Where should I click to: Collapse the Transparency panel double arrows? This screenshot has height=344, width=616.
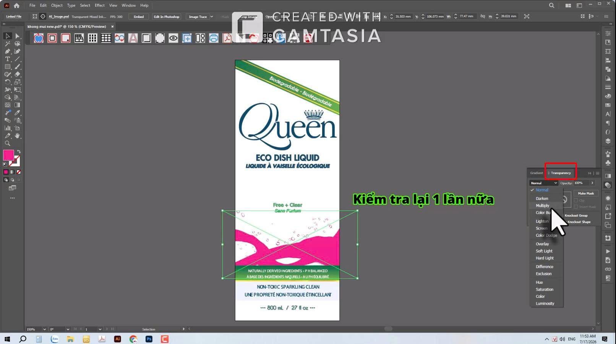click(590, 173)
